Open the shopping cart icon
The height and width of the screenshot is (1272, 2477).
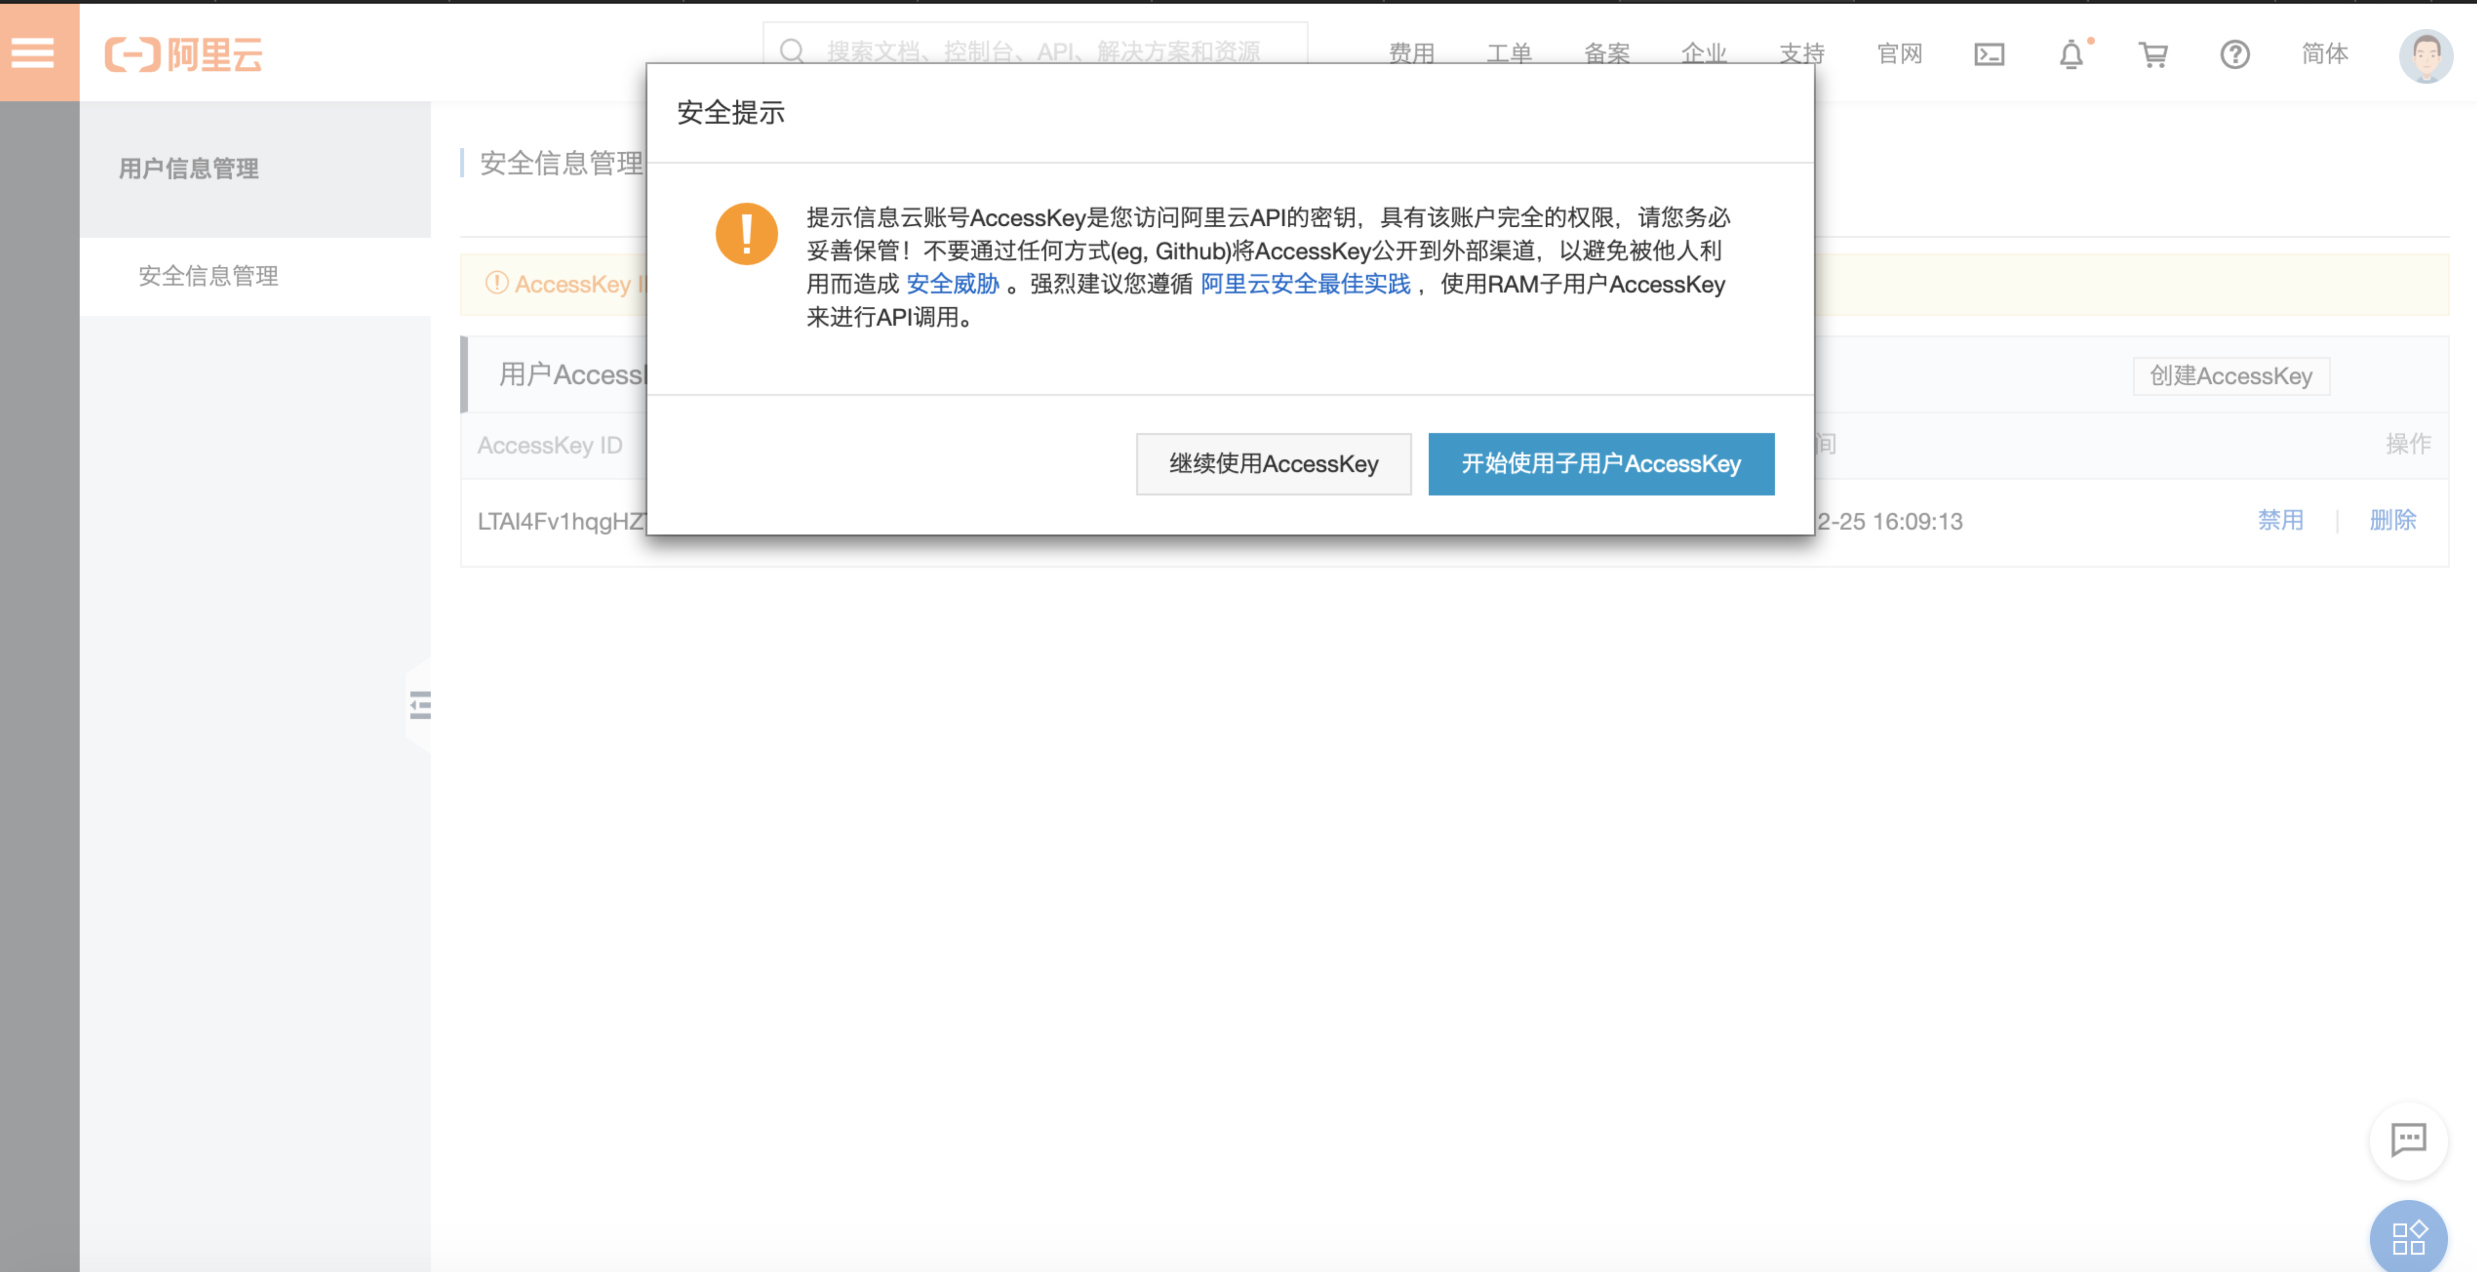click(2153, 55)
